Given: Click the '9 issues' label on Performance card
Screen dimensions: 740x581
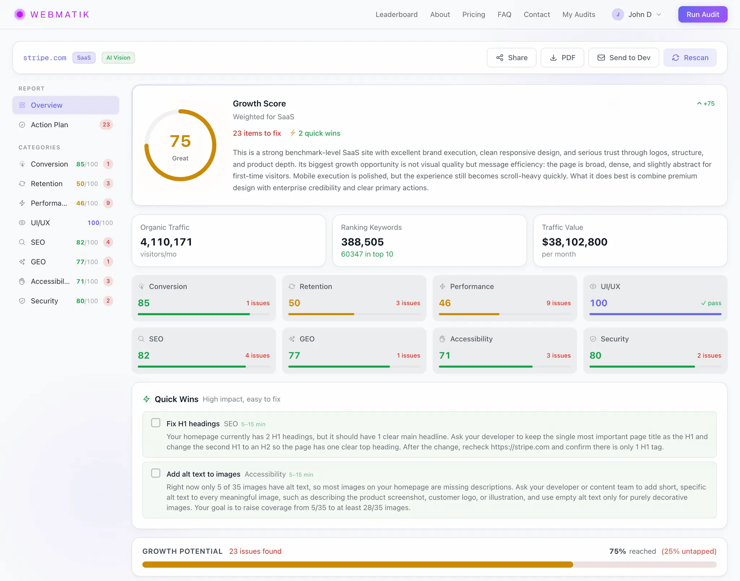Looking at the screenshot, I should pyautogui.click(x=559, y=303).
